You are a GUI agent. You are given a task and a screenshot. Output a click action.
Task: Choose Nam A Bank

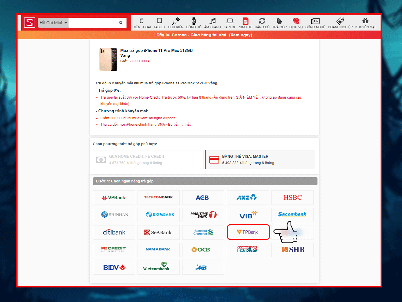coord(158,250)
